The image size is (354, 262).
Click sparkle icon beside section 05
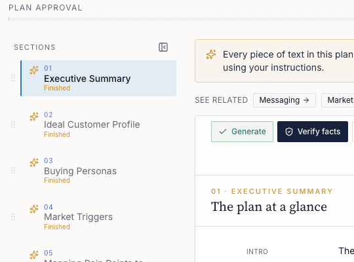point(34,255)
